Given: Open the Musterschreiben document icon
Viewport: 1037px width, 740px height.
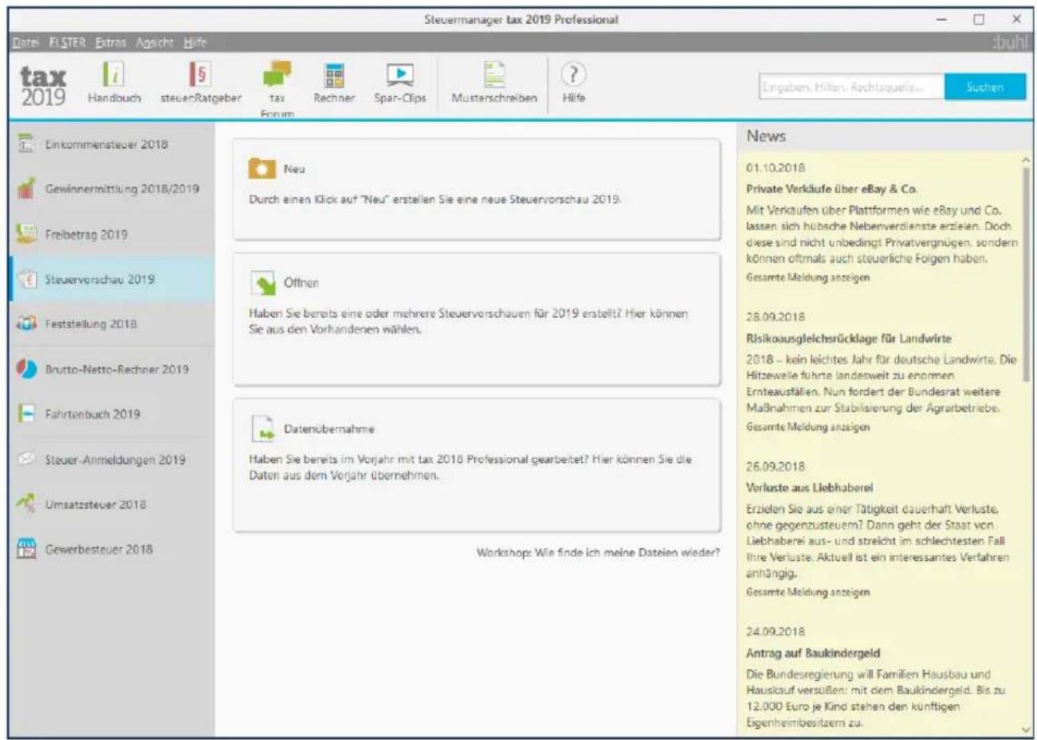Looking at the screenshot, I should tap(494, 75).
